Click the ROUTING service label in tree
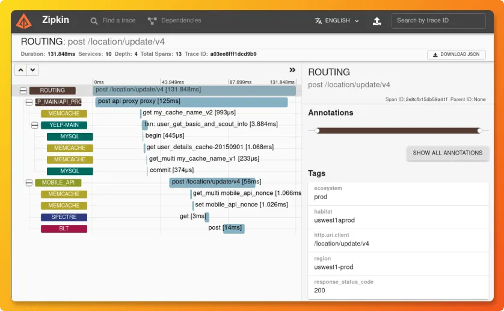Viewport: 504px width, 311px height. tap(52, 91)
